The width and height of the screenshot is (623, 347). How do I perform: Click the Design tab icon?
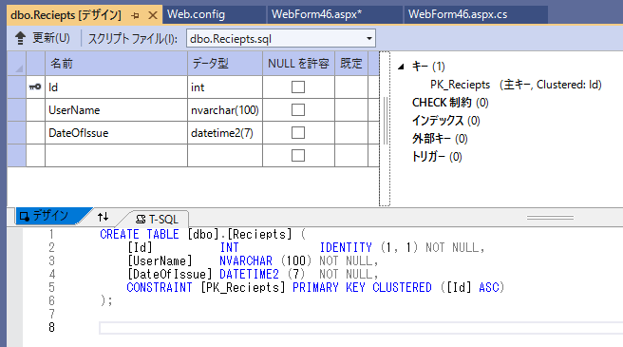point(25,216)
